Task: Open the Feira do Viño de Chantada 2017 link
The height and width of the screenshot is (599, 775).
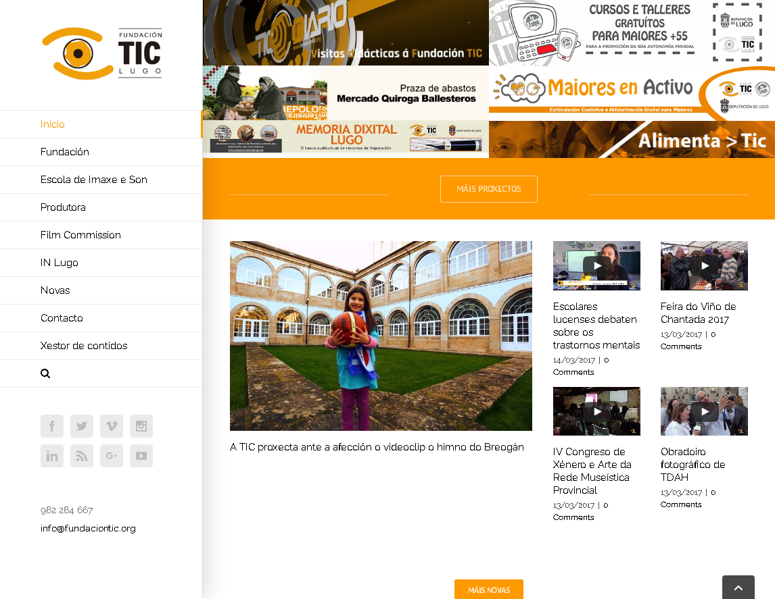Action: 698,313
